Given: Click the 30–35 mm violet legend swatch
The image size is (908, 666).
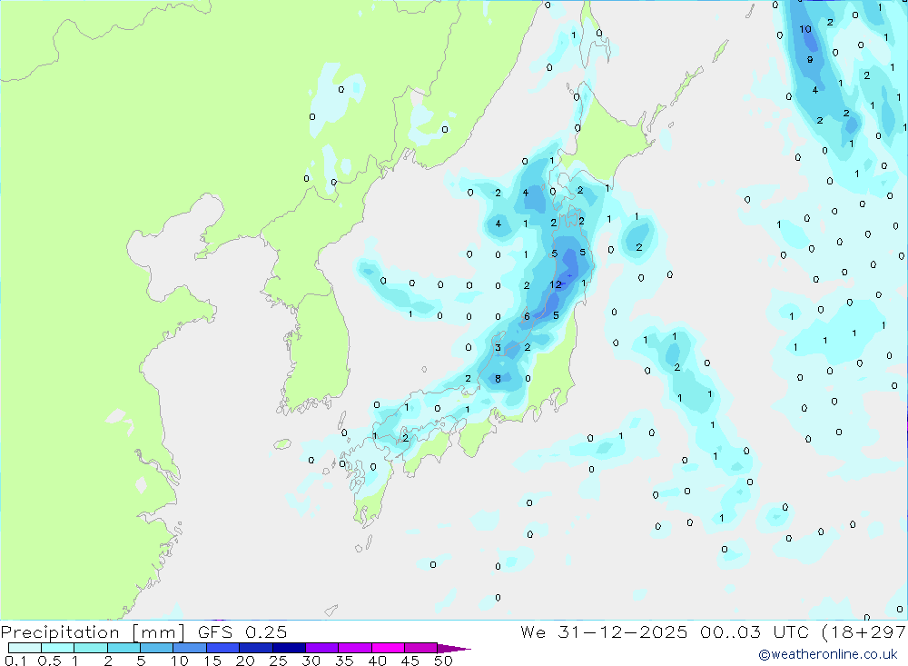Looking at the screenshot, I should pos(321,648).
